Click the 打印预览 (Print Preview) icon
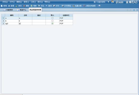 click(63, 6)
